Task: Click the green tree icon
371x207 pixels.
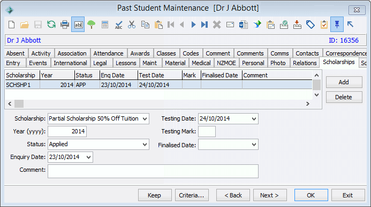Action: point(92,25)
